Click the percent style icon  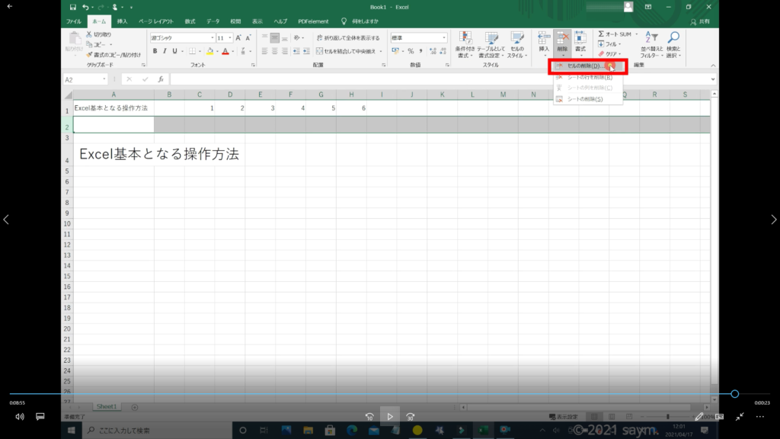pos(410,51)
